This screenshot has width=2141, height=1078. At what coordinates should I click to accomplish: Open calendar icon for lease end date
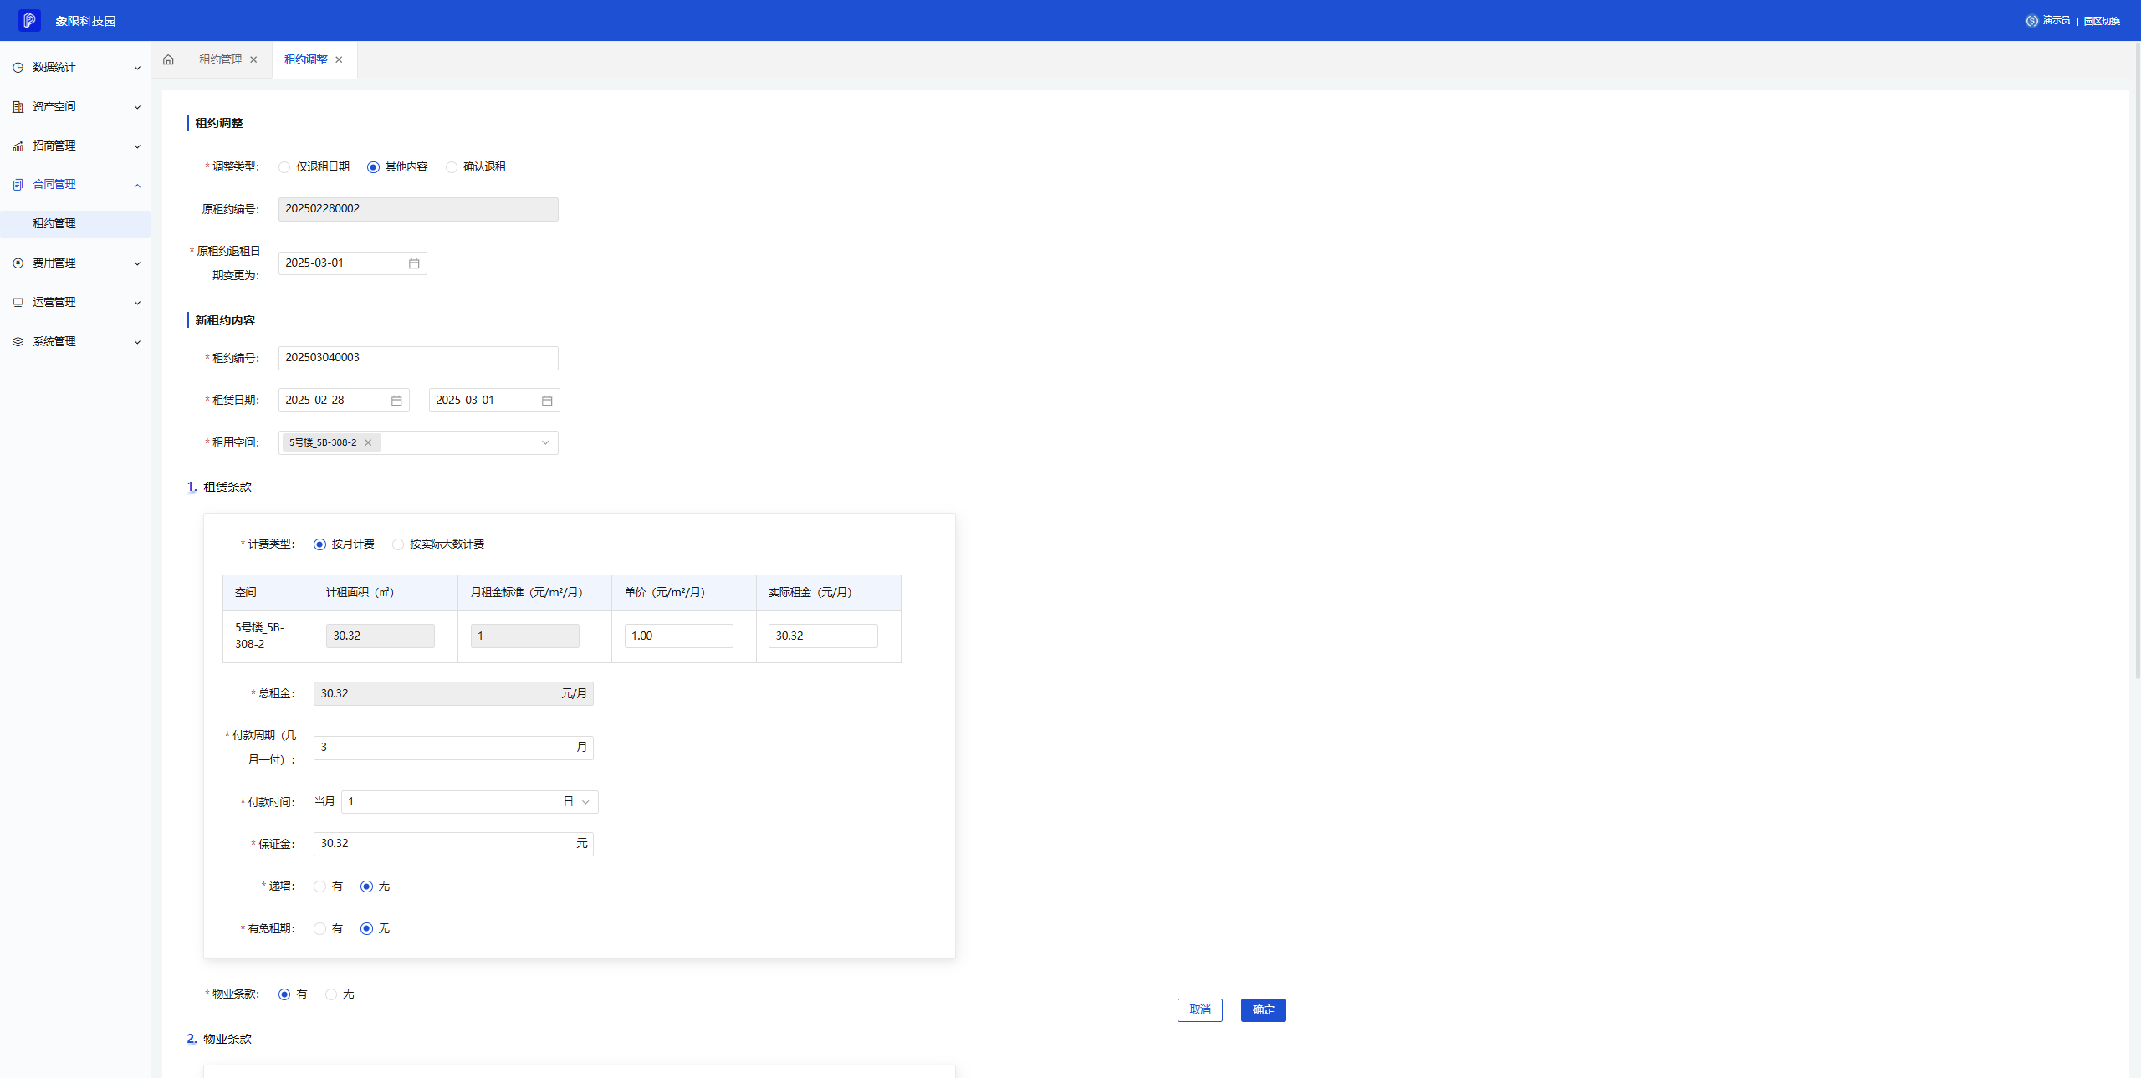tap(547, 401)
